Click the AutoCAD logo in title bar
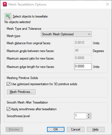This screenshot has width=112, height=135. point(5,4)
